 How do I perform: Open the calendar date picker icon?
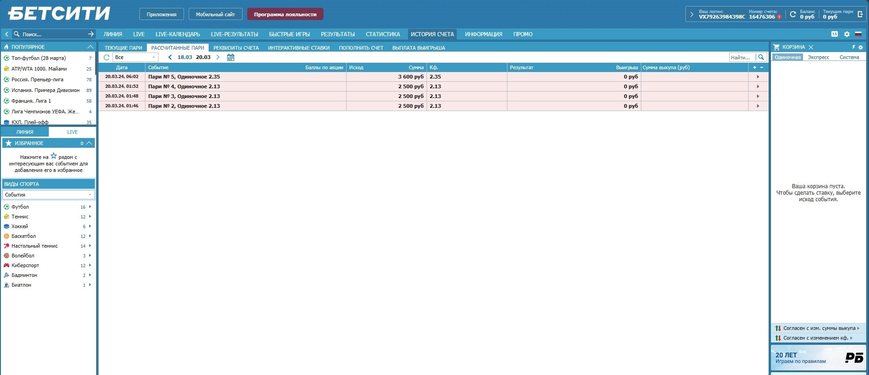[230, 57]
